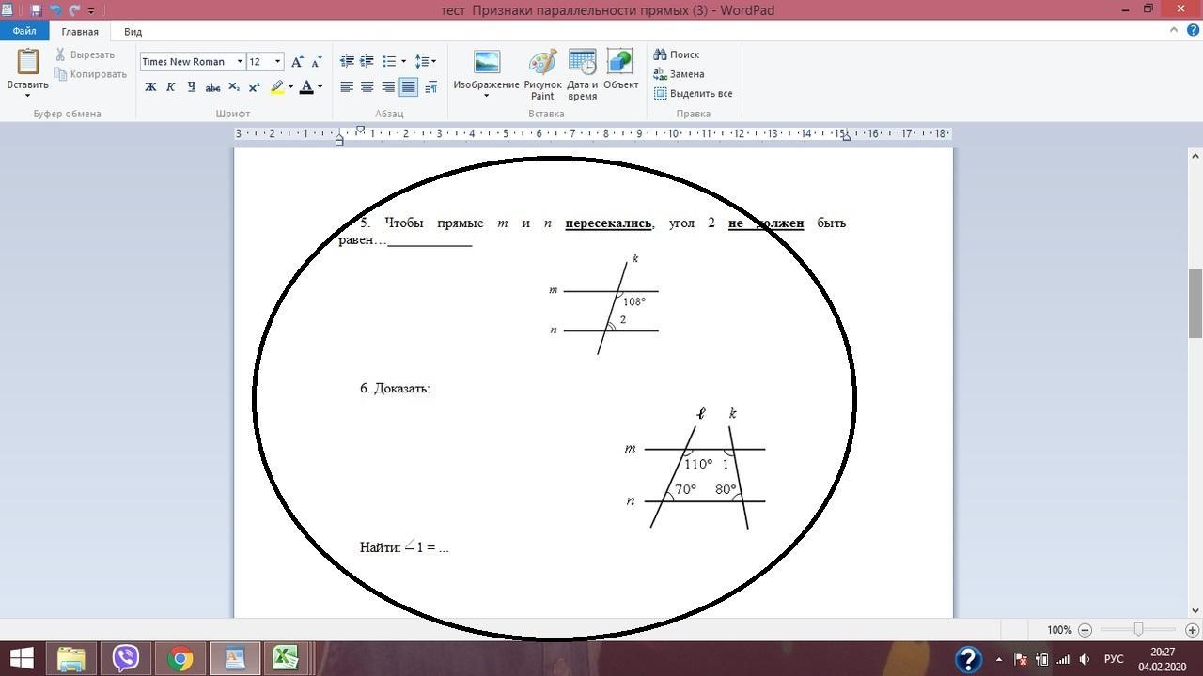Screen dimensions: 1203x676
Task: Open the Windows Start menu
Action: 21,658
